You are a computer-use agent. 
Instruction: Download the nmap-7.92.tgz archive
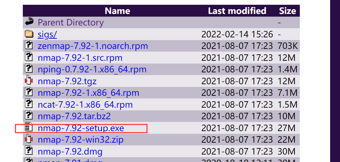[x=67, y=81]
